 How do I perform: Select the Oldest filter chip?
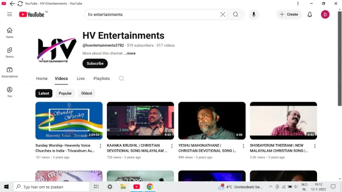click(86, 93)
